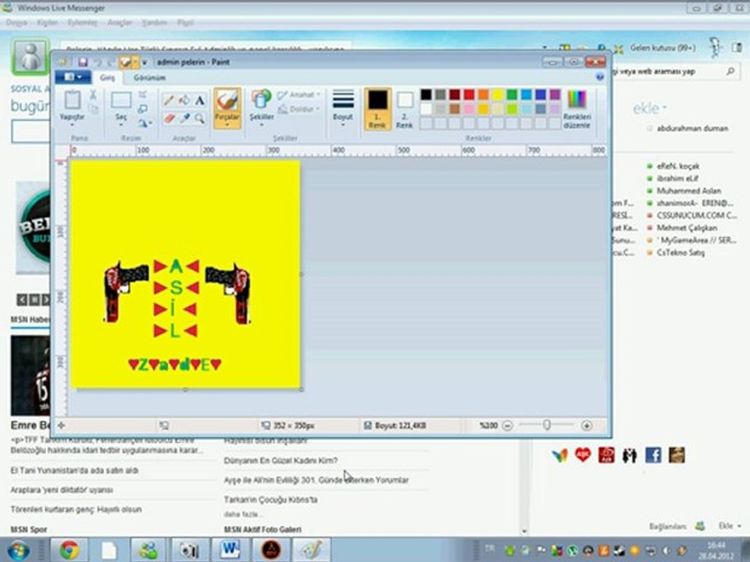Click the Cut scissors icon in Pano group
The image size is (750, 562).
coord(93,94)
